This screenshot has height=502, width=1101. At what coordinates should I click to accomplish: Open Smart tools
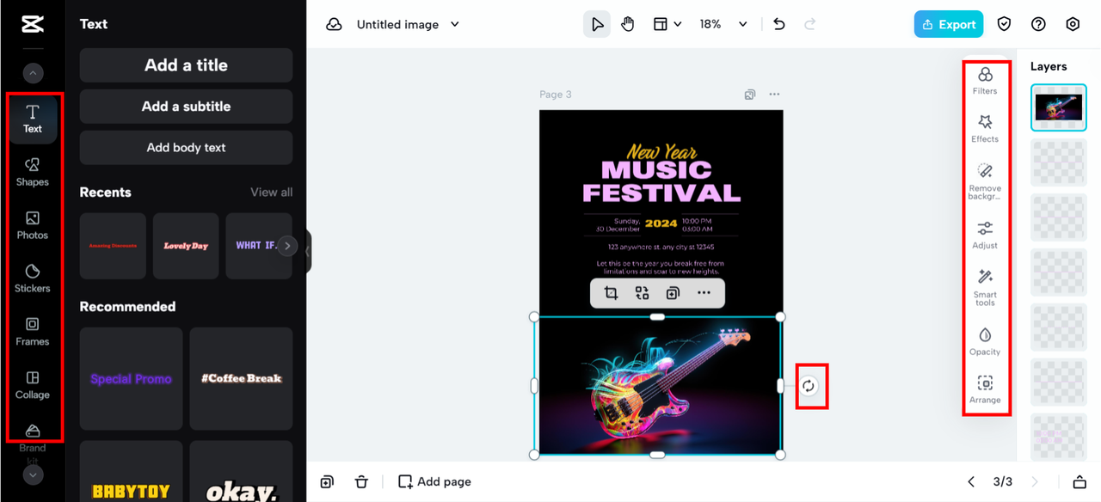pyautogui.click(x=985, y=288)
